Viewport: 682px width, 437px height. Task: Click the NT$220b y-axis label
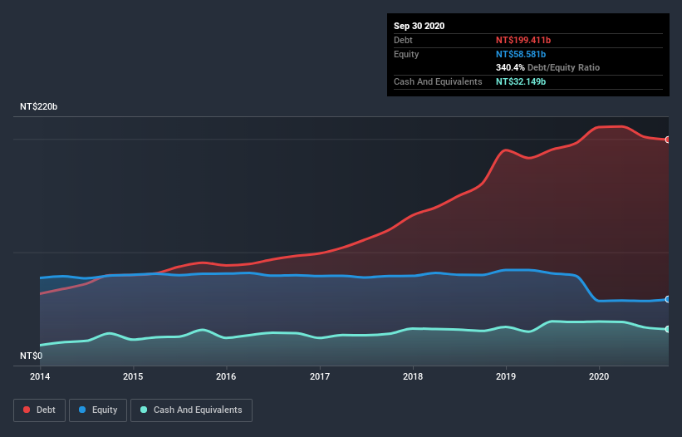coord(39,106)
